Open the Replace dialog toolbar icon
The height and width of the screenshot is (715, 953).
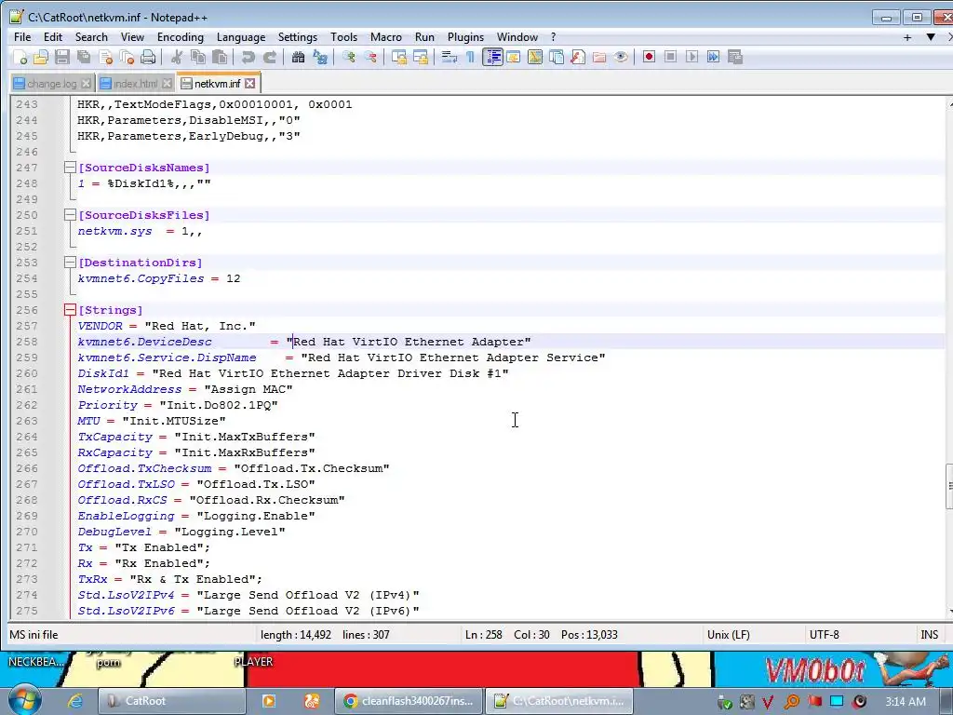[x=320, y=57]
